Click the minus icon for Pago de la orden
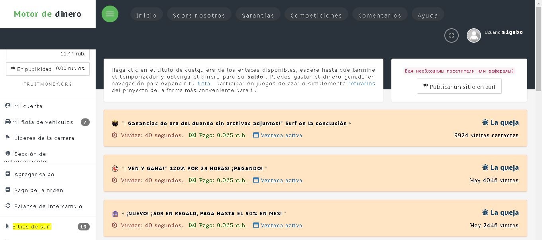Image resolution: width=542 pixels, height=240 pixels. 8,190
